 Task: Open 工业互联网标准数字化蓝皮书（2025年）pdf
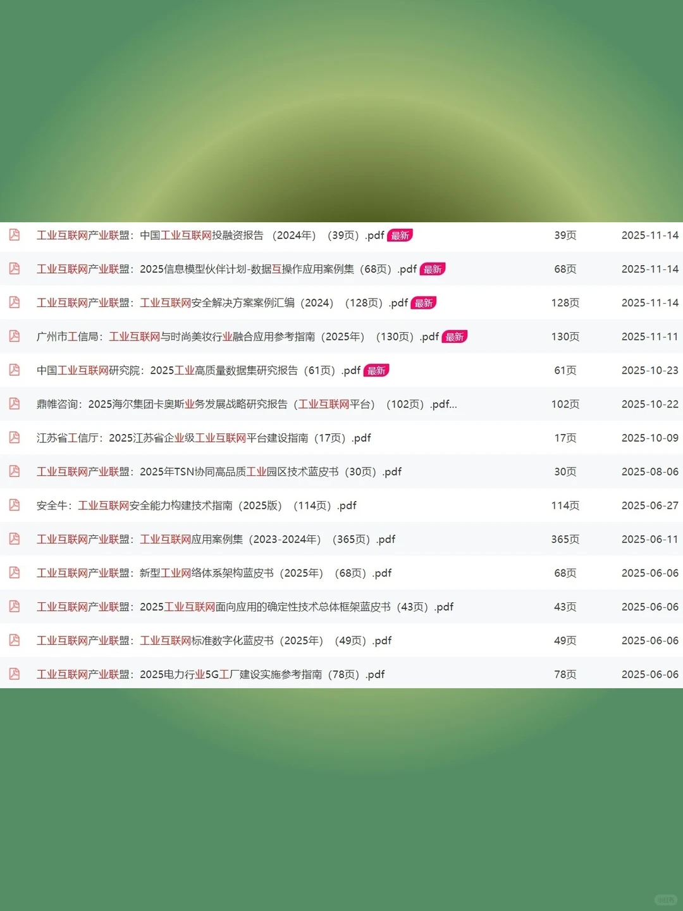214,641
